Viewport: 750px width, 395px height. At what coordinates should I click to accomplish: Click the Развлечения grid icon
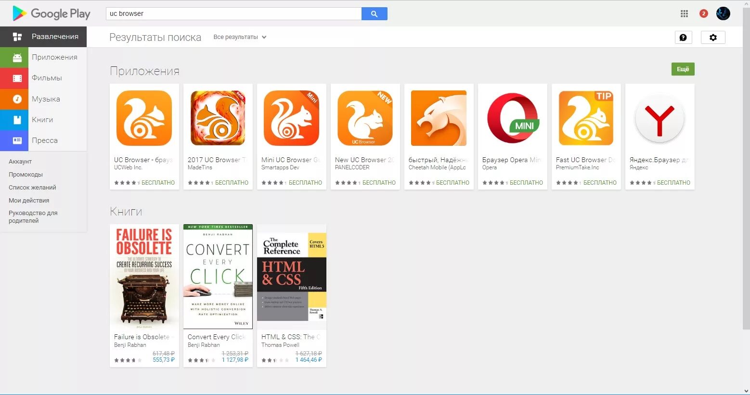tap(17, 37)
